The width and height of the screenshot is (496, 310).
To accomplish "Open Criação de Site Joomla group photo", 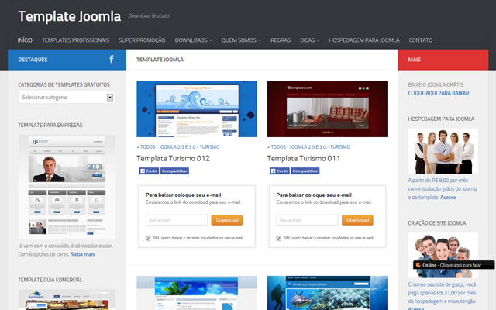I will 443,255.
